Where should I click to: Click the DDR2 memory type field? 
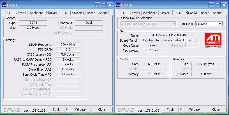[x=33, y=23]
